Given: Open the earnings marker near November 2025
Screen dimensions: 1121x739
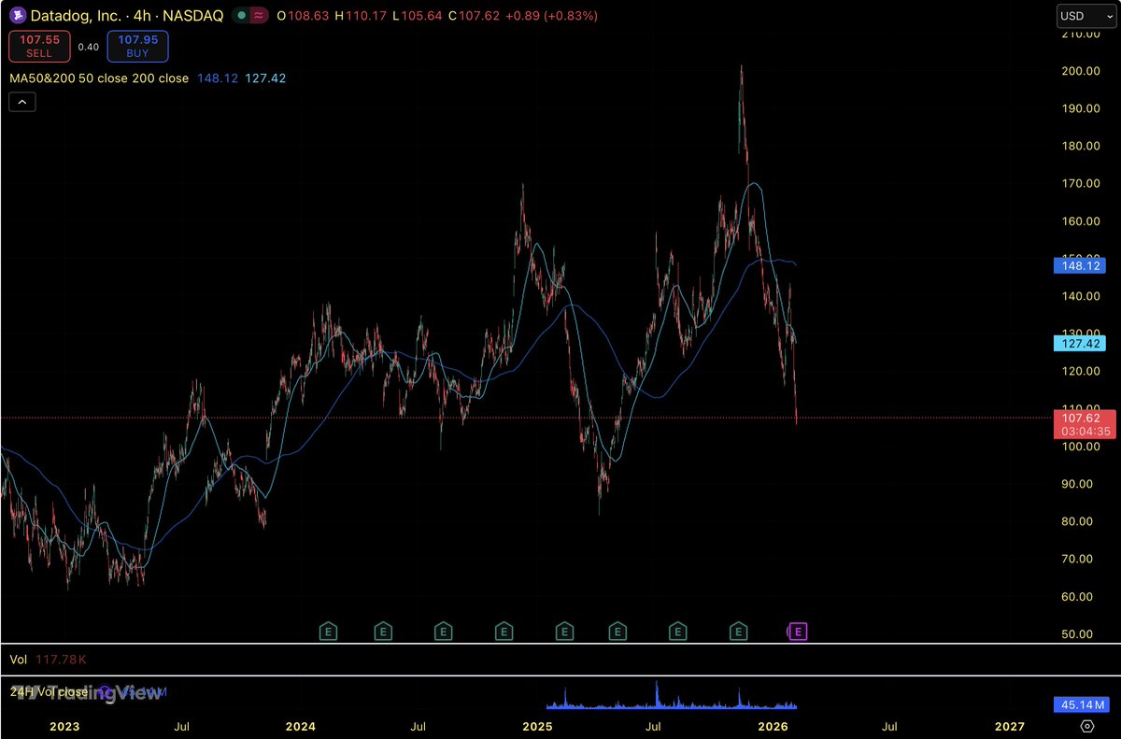Looking at the screenshot, I should tap(740, 632).
